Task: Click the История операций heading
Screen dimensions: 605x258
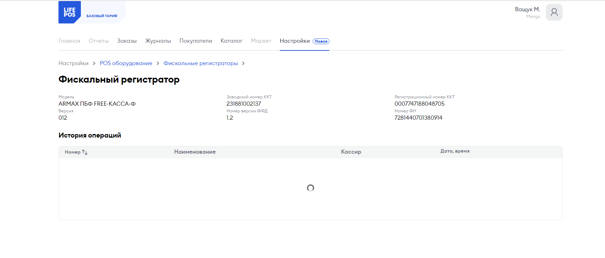Action: coord(90,135)
